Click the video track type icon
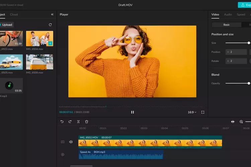Image resolution: width=251 pixels, height=167 pixels. (63, 142)
